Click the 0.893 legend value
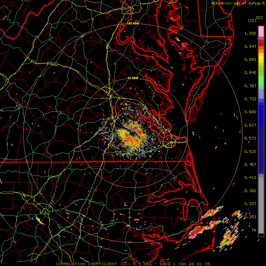This screenshot has height=266, width=266. [x=250, y=59]
